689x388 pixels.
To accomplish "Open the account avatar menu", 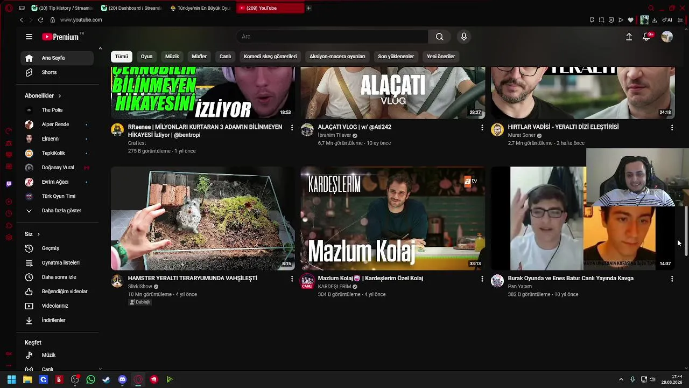I will 667,37.
